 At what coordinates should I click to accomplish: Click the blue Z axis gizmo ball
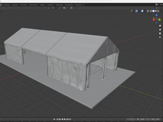pyautogui.click(x=157, y=15)
